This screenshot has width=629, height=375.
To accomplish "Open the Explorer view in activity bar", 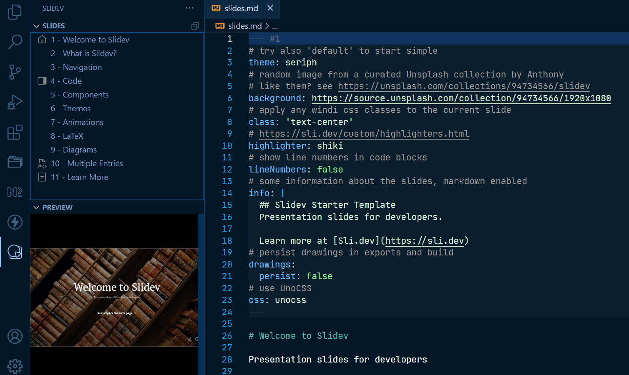I will pos(15,12).
